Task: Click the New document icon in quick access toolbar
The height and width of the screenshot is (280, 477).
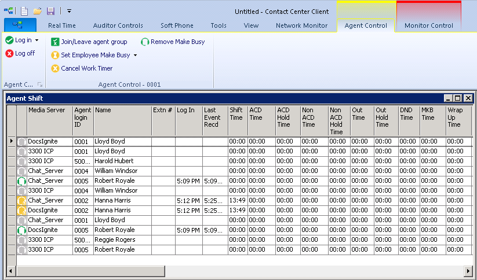Action: point(24,10)
